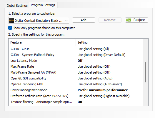Viewport: 155px width, 118px height.
Task: Toggle Show only programs found on this computer
Action: pyautogui.click(x=10, y=28)
